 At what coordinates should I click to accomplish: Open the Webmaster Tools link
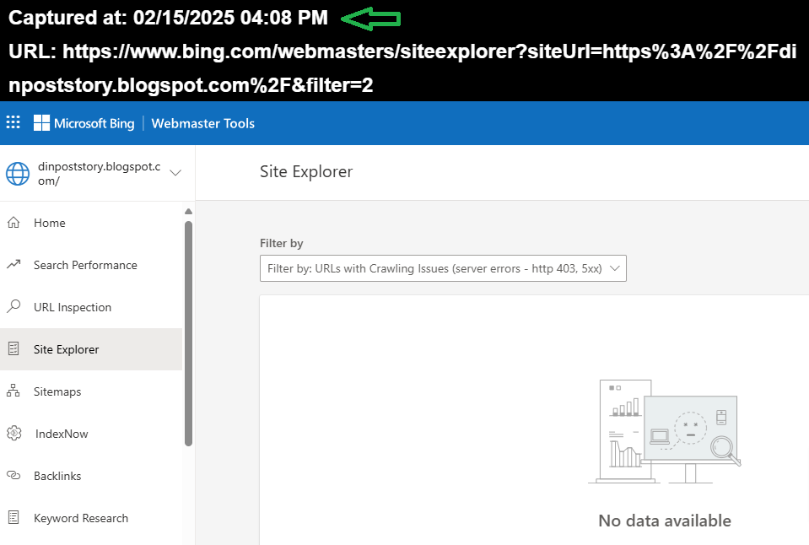coord(202,123)
